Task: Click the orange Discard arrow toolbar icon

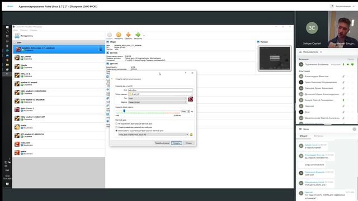Action: (x=128, y=35)
